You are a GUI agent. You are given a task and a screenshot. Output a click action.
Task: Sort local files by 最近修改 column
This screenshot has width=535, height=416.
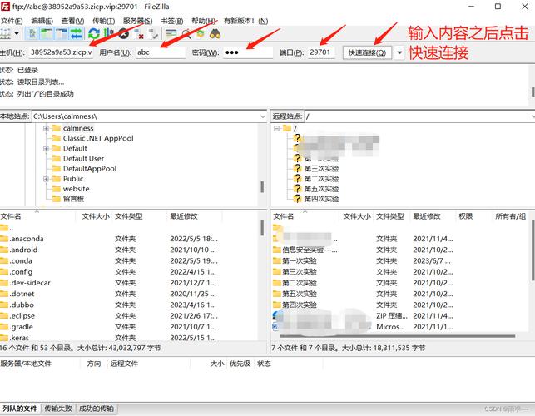point(195,216)
